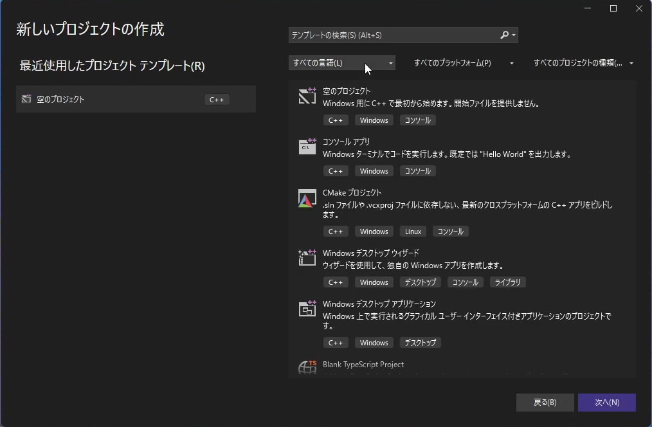Click コンソール tag under CMake プロジェクト
652x427 pixels.
450,232
